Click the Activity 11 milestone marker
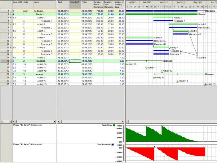The height and width of the screenshot is (163, 217). tap(146, 68)
